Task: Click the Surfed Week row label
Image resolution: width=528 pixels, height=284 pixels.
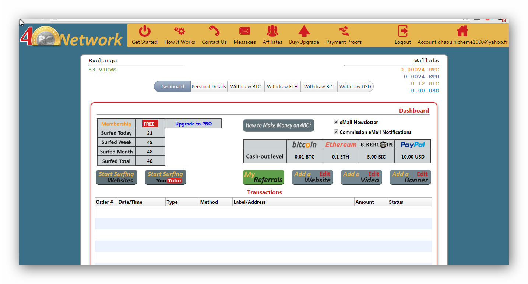Action: coord(116,142)
